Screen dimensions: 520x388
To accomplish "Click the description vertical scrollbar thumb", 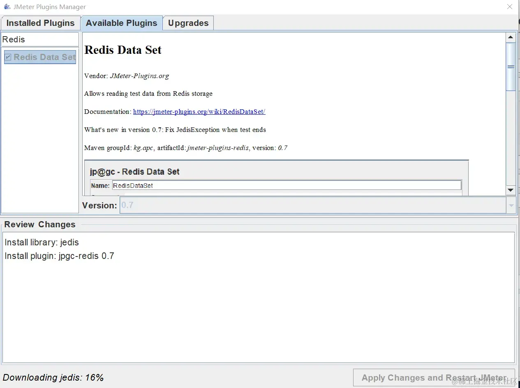I will [511, 67].
